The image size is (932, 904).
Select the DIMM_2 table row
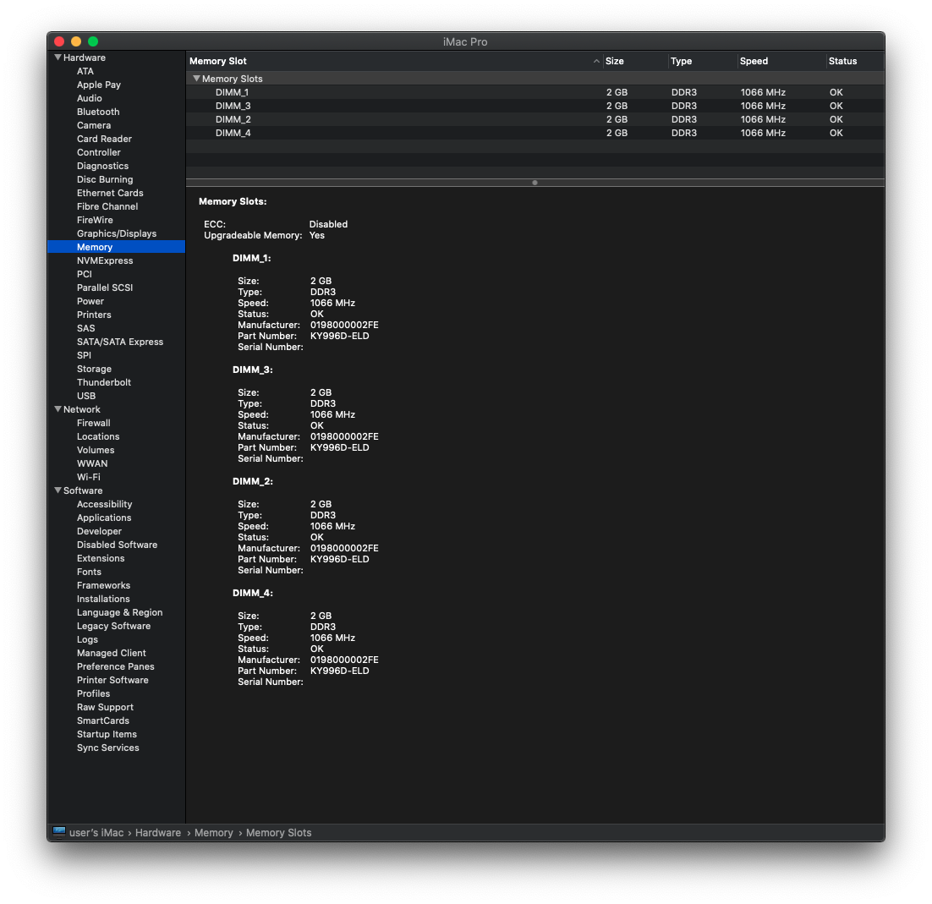(x=535, y=119)
